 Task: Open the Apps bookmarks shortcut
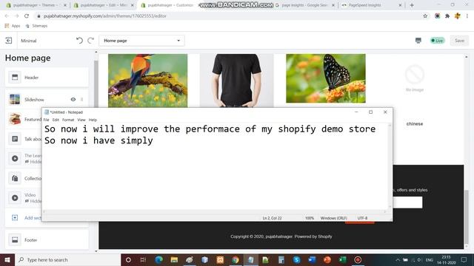[x=13, y=26]
